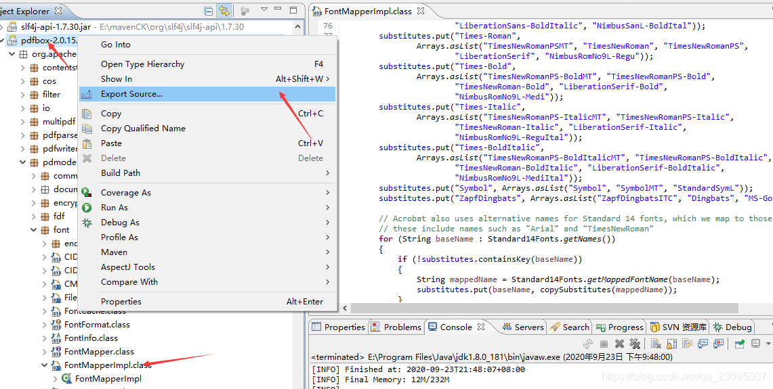The width and height of the screenshot is (773, 389).
Task: Open the Build Path submenu
Action: tap(207, 173)
